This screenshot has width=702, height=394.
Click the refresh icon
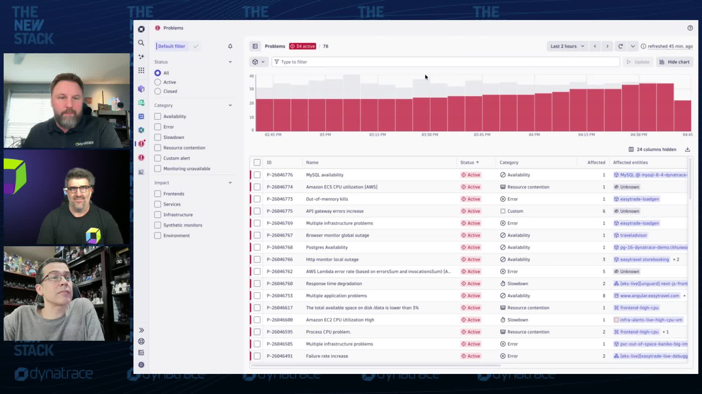620,46
